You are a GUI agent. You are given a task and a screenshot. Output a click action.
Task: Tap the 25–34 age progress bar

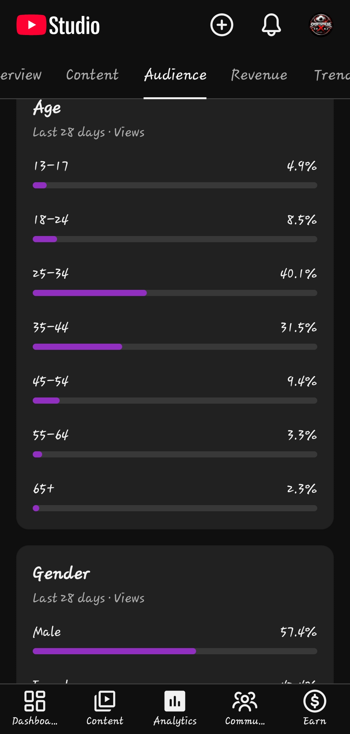point(175,293)
